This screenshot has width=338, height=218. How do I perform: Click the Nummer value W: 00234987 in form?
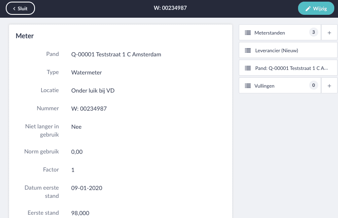pyautogui.click(x=89, y=109)
